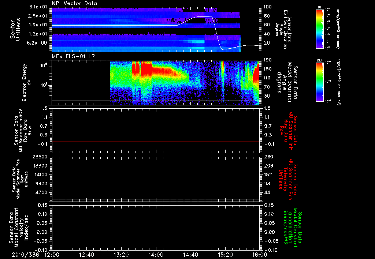Screen dimensions: 375x259
Task: Click the "ergs/(cm**2-sr-sec-eV)" units label
Action: click(x=339, y=82)
